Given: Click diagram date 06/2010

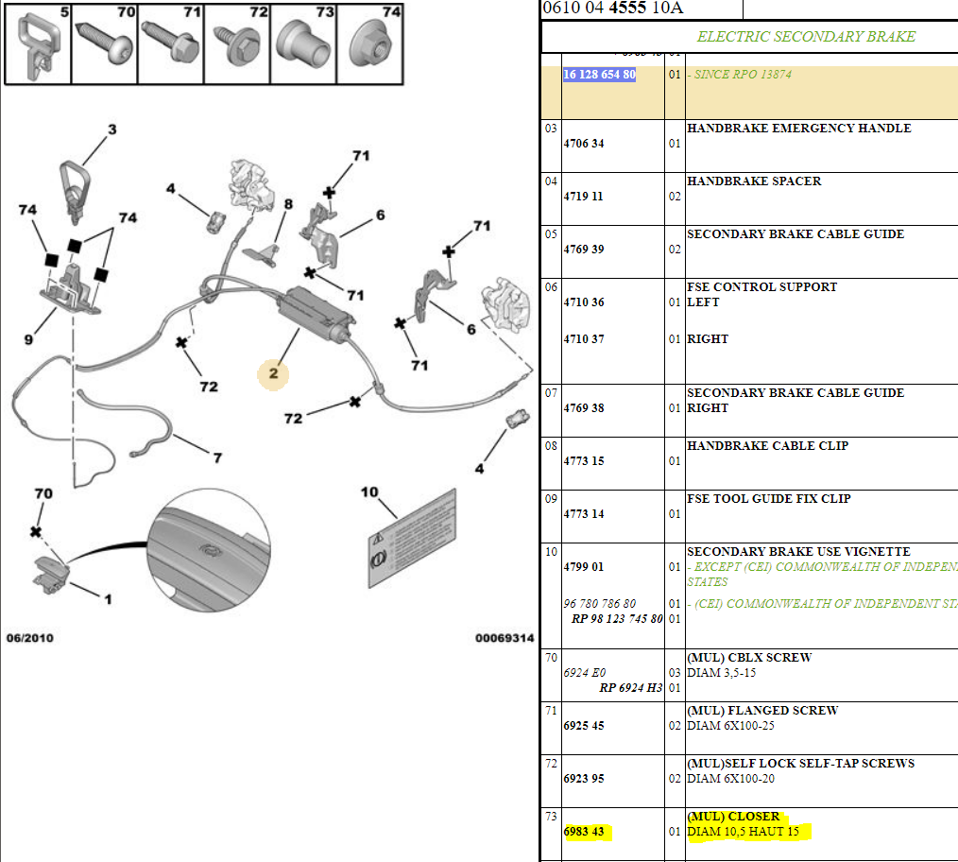Looking at the screenshot, I should pyautogui.click(x=30, y=638).
